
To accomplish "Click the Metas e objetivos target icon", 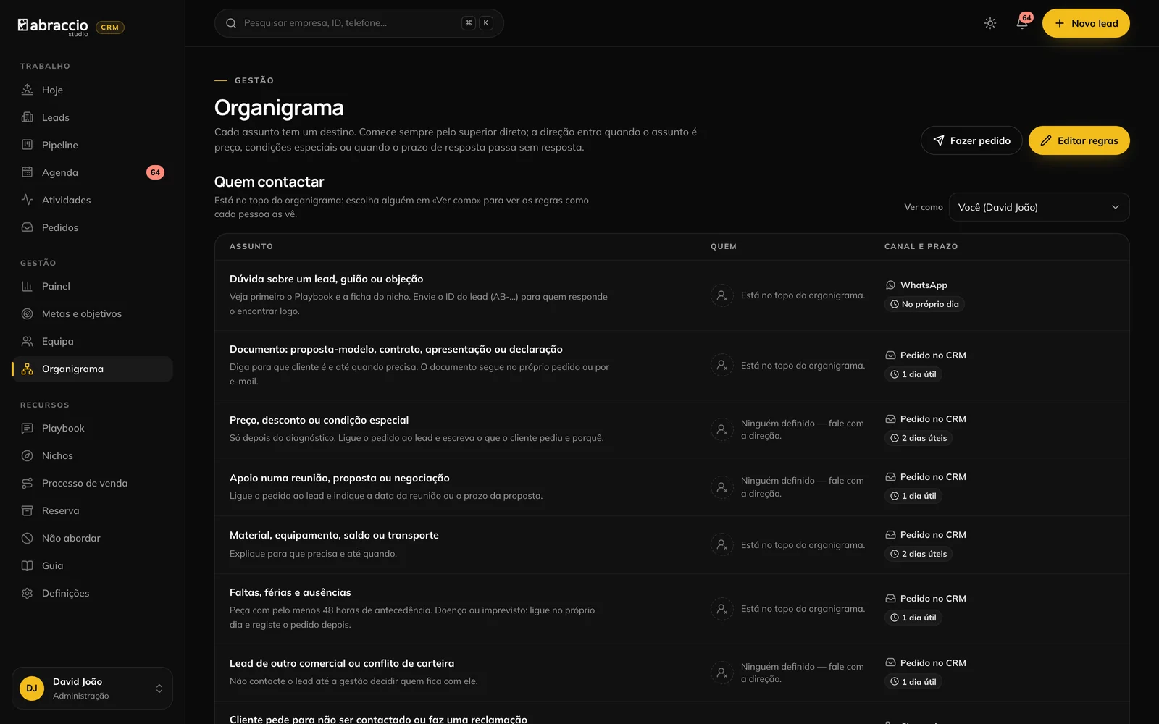I will tap(27, 313).
